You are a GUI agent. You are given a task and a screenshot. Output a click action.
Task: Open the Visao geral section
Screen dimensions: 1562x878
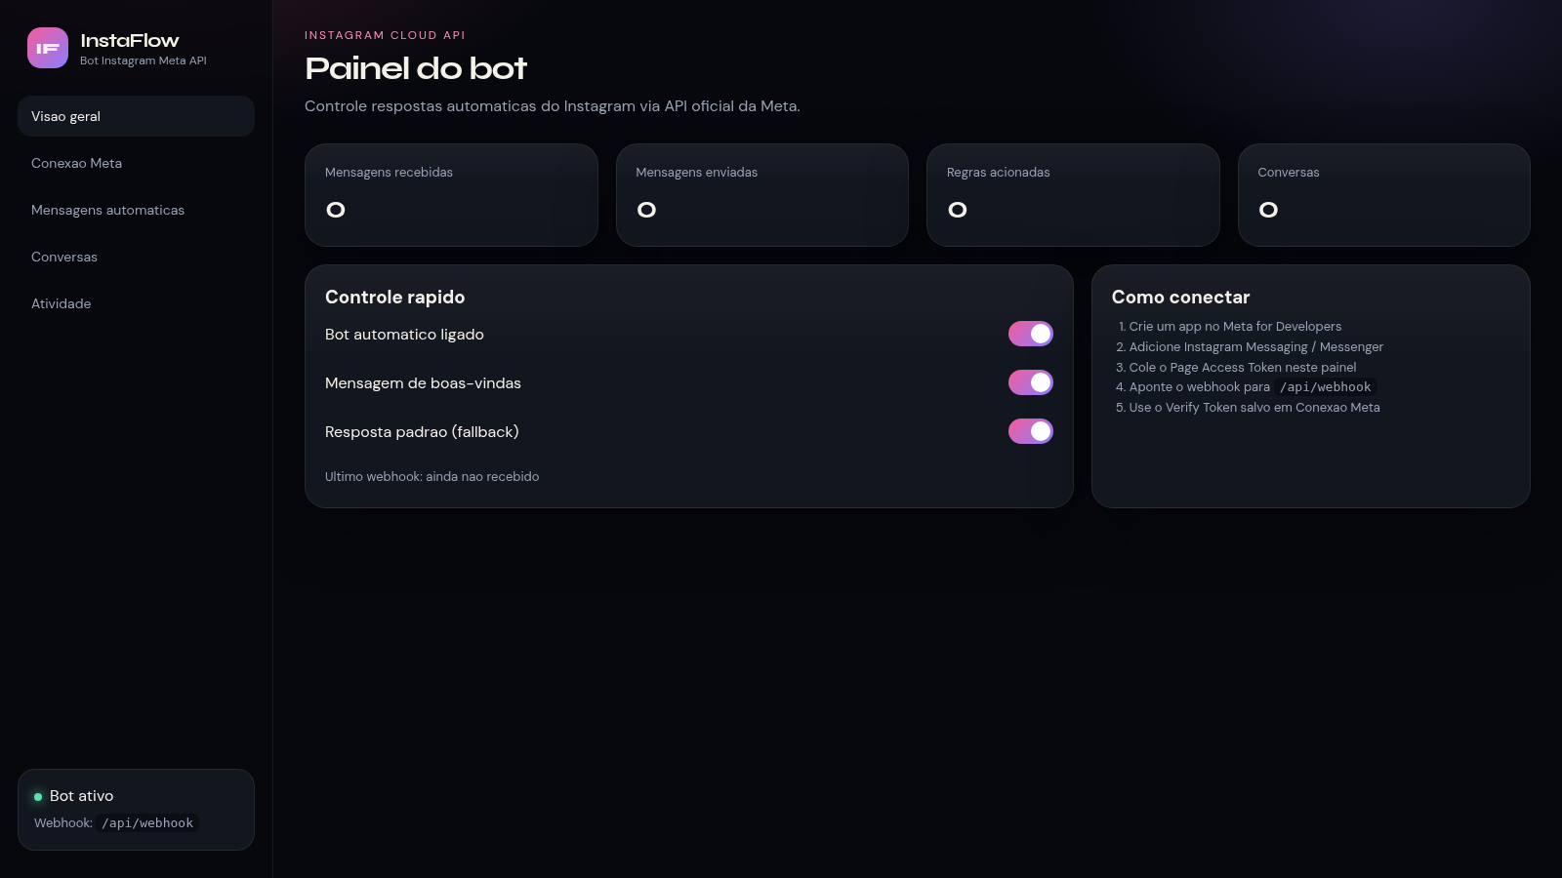click(136, 116)
